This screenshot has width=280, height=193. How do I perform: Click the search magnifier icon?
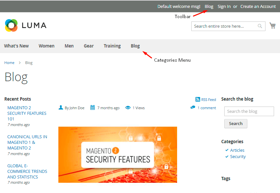pyautogui.click(x=260, y=26)
